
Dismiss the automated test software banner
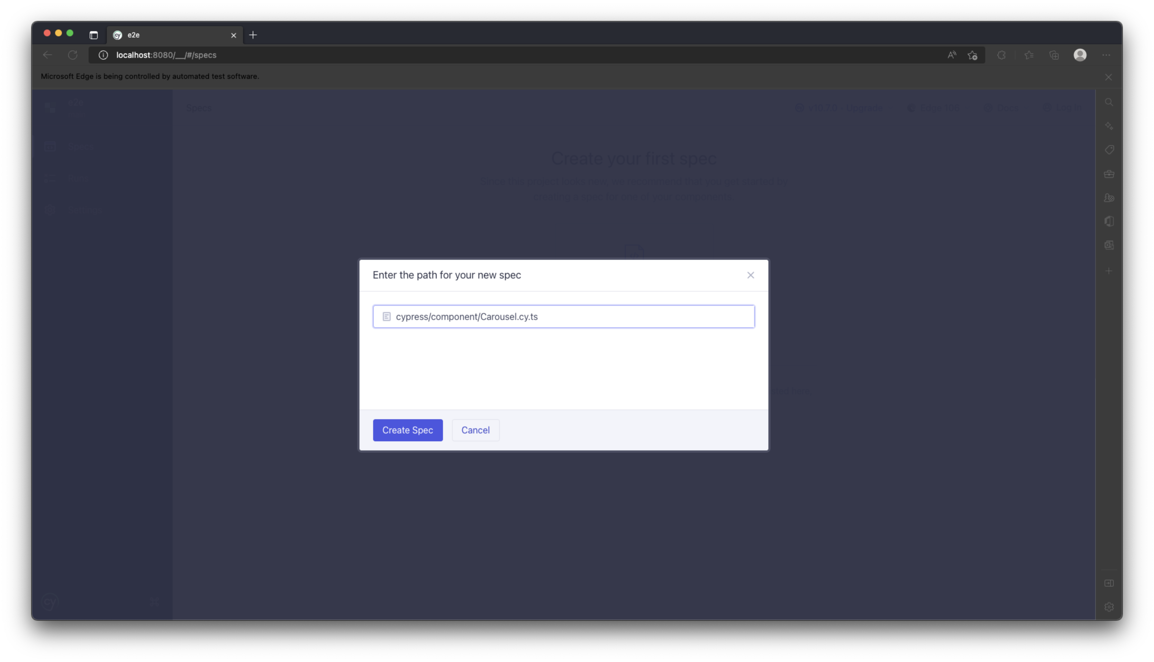click(1109, 77)
